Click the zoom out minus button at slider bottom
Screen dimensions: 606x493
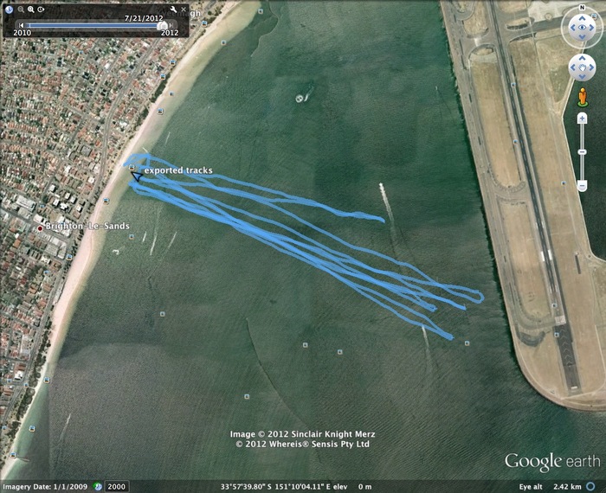(x=582, y=186)
